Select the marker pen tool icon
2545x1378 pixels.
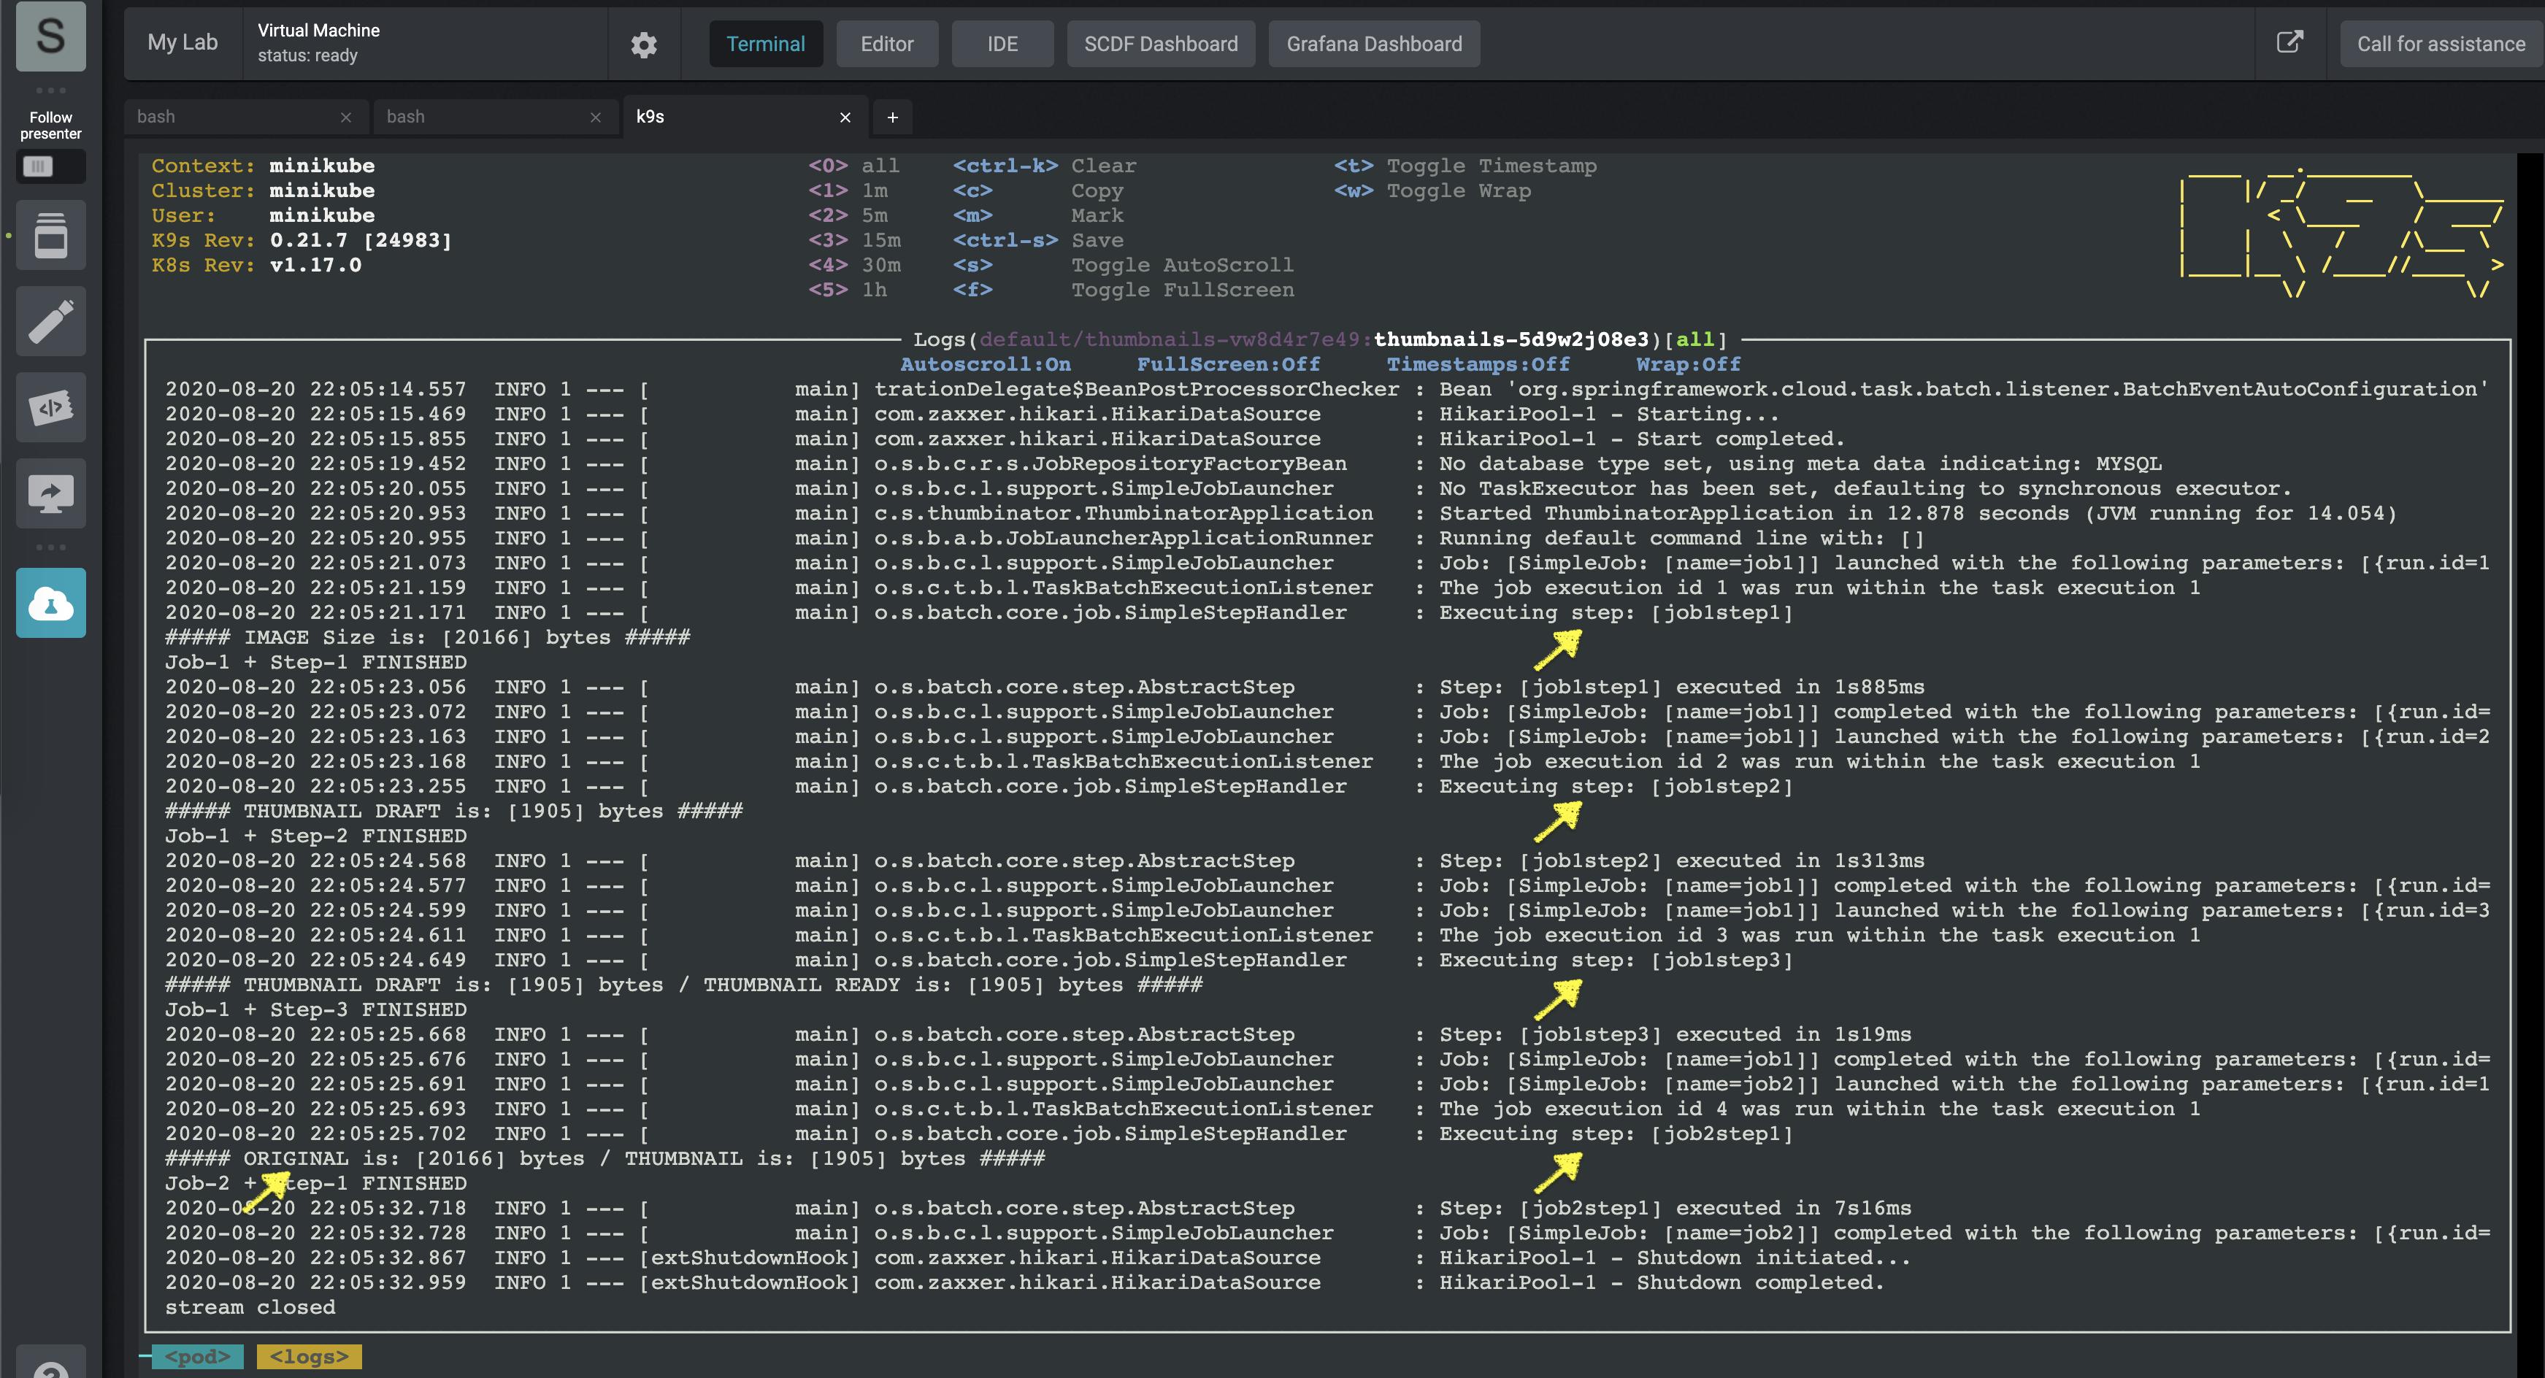(50, 321)
